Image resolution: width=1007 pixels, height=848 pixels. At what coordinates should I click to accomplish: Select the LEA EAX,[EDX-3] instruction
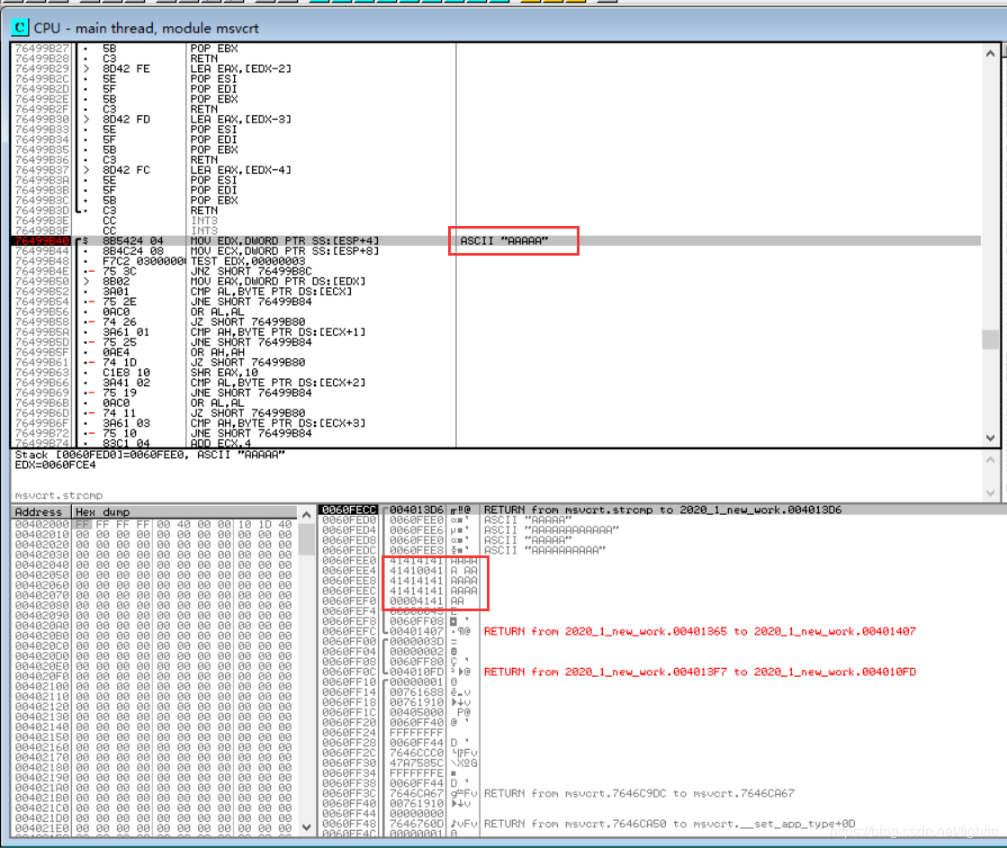click(x=241, y=120)
